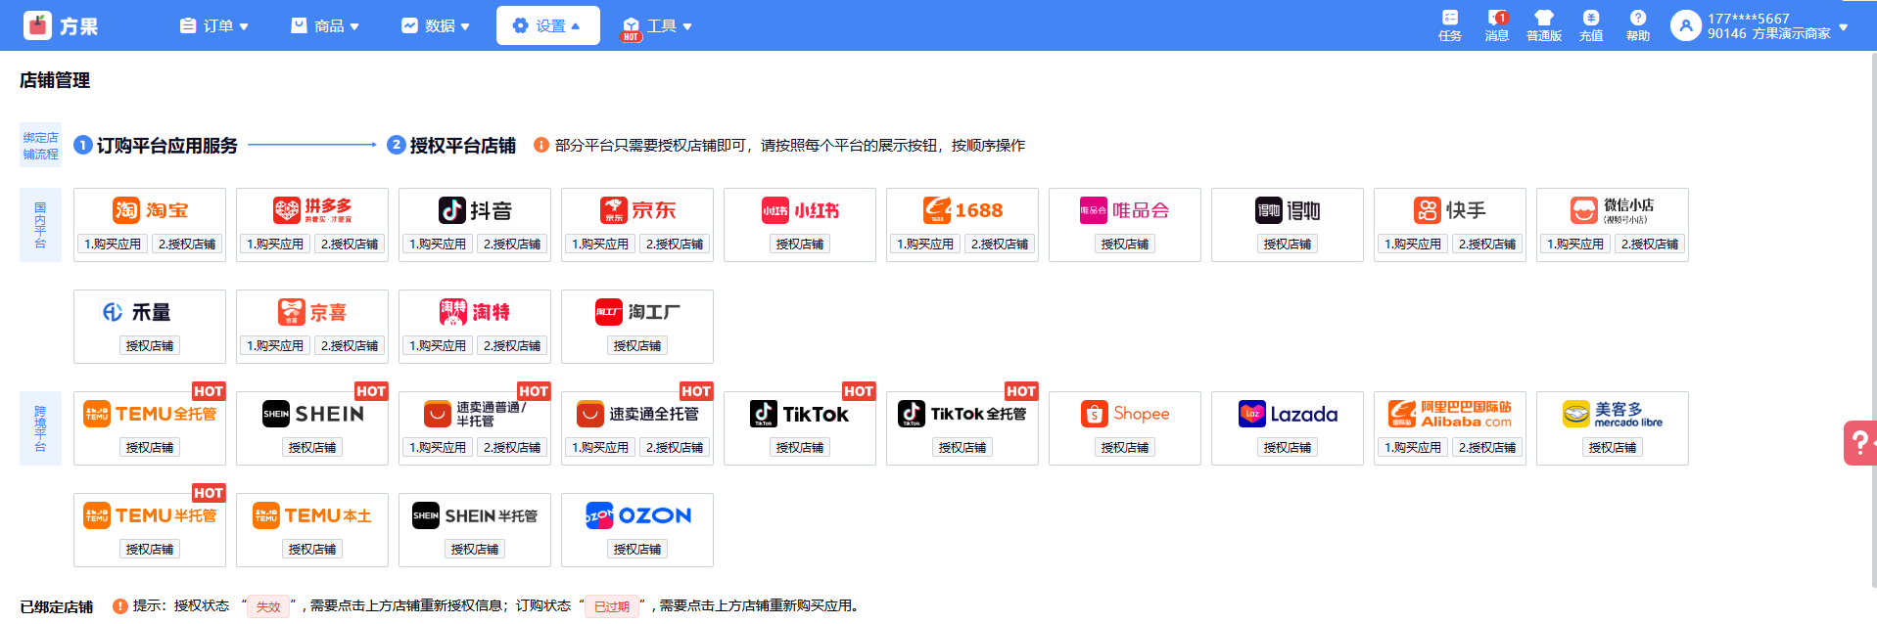Click 授权店铺 under OZON
The height and width of the screenshot is (624, 1877).
coord(637,549)
